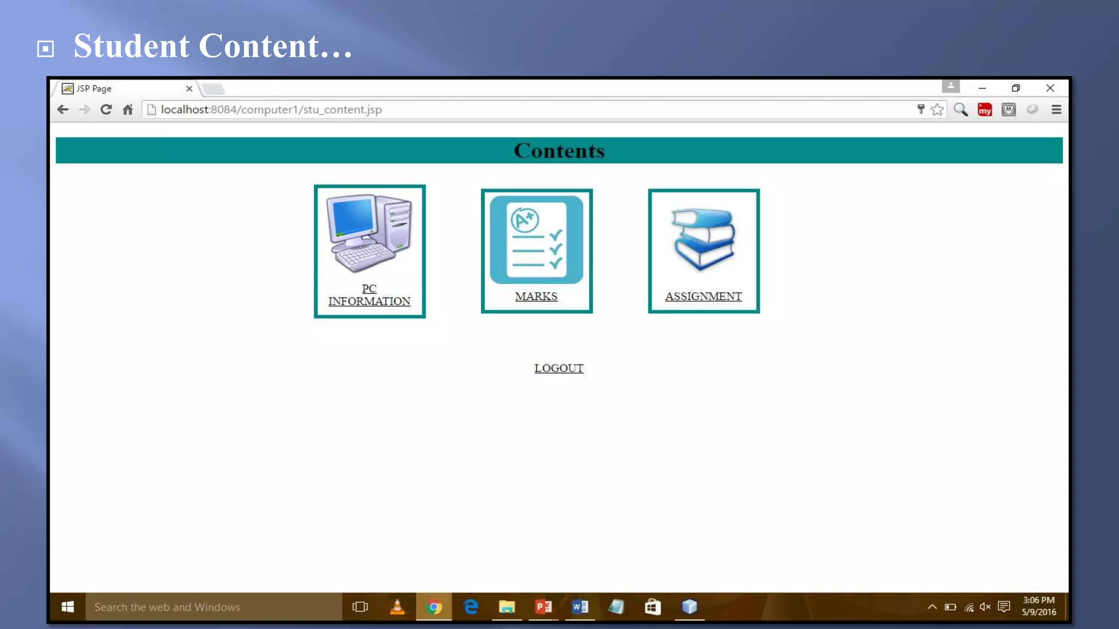The width and height of the screenshot is (1119, 629).
Task: Open Task View on the taskbar
Action: (x=361, y=607)
